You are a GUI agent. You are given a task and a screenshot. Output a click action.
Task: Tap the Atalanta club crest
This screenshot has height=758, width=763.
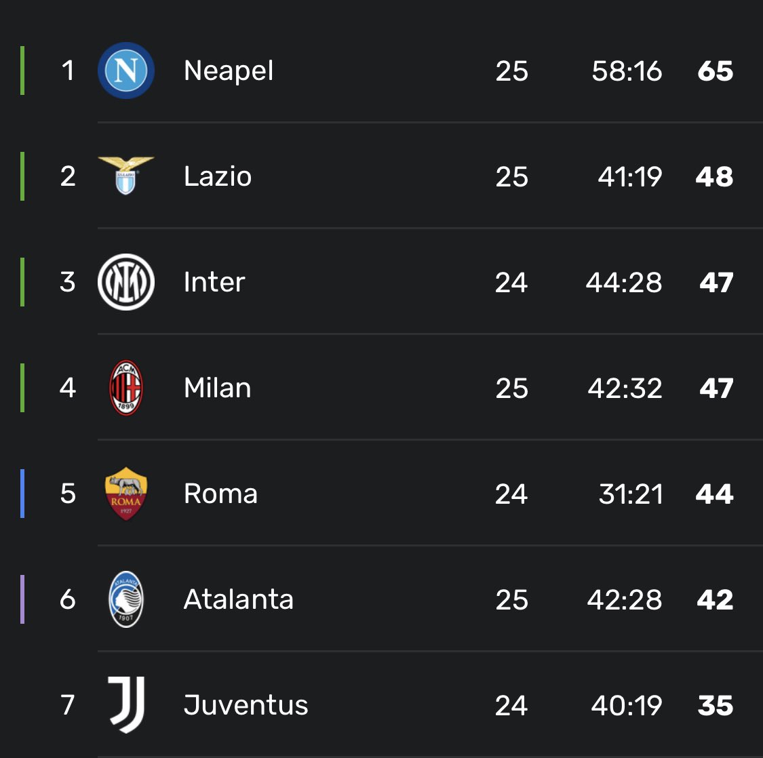pyautogui.click(x=126, y=599)
